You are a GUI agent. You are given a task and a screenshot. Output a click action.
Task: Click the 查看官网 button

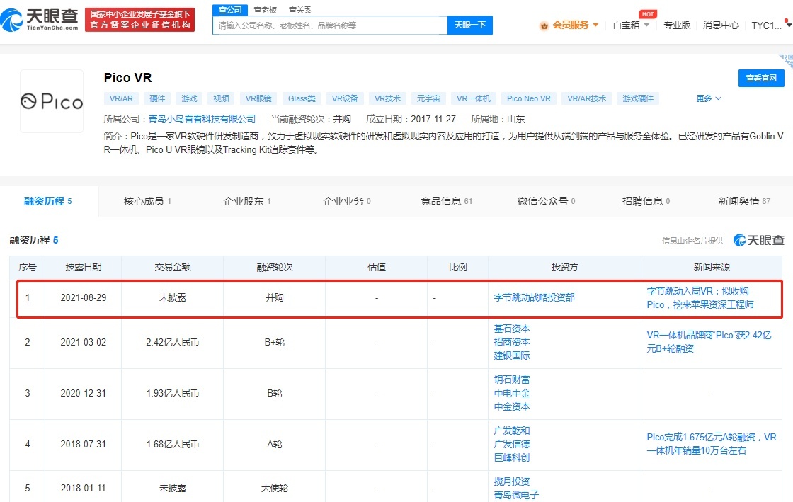pos(761,79)
